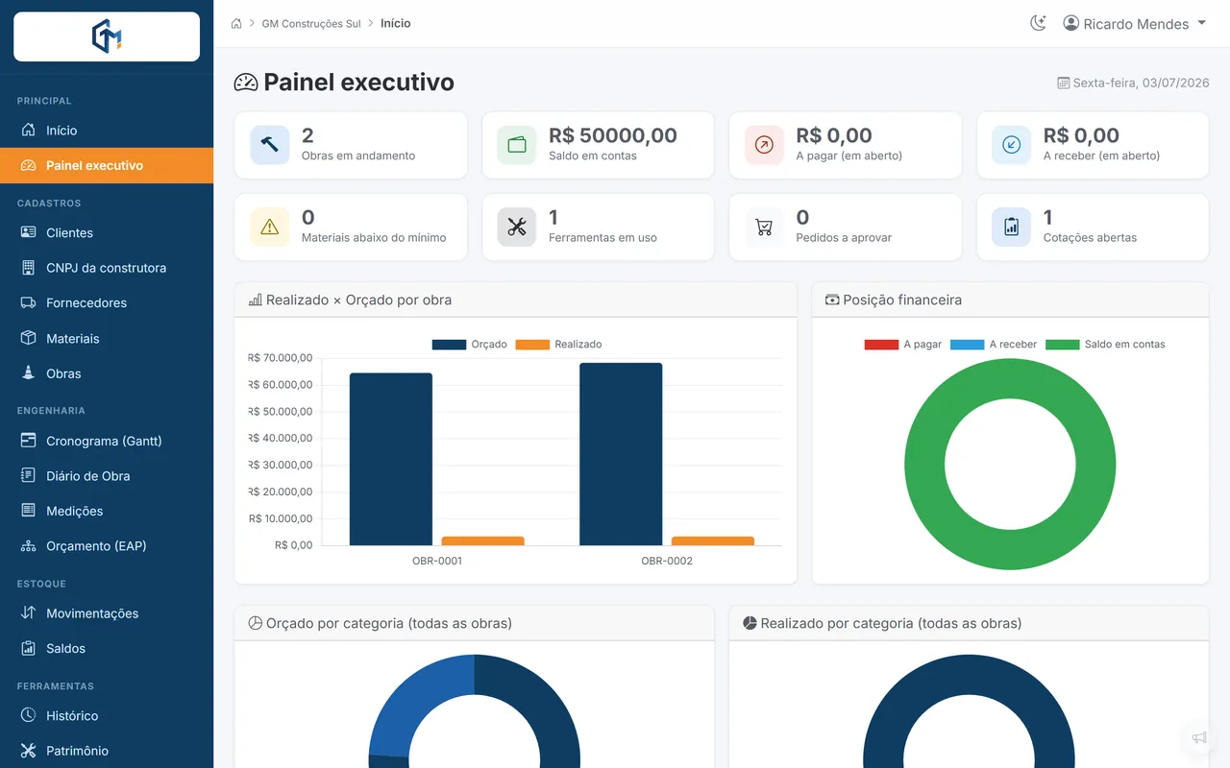The width and height of the screenshot is (1230, 768).
Task: Click the Orçamento (EAP) diagram icon
Action: pyautogui.click(x=28, y=545)
